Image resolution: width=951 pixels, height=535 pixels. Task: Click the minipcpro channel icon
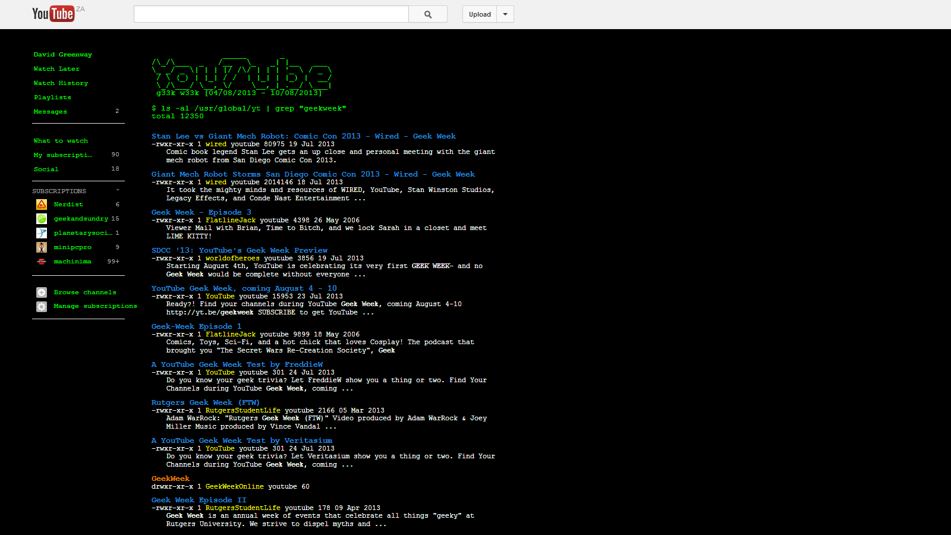pyautogui.click(x=42, y=247)
